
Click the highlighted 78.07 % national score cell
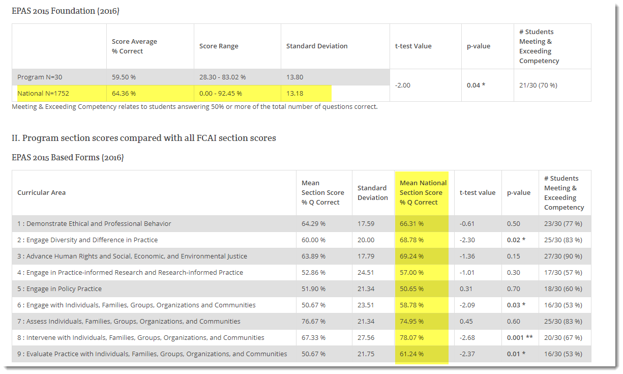tap(411, 337)
